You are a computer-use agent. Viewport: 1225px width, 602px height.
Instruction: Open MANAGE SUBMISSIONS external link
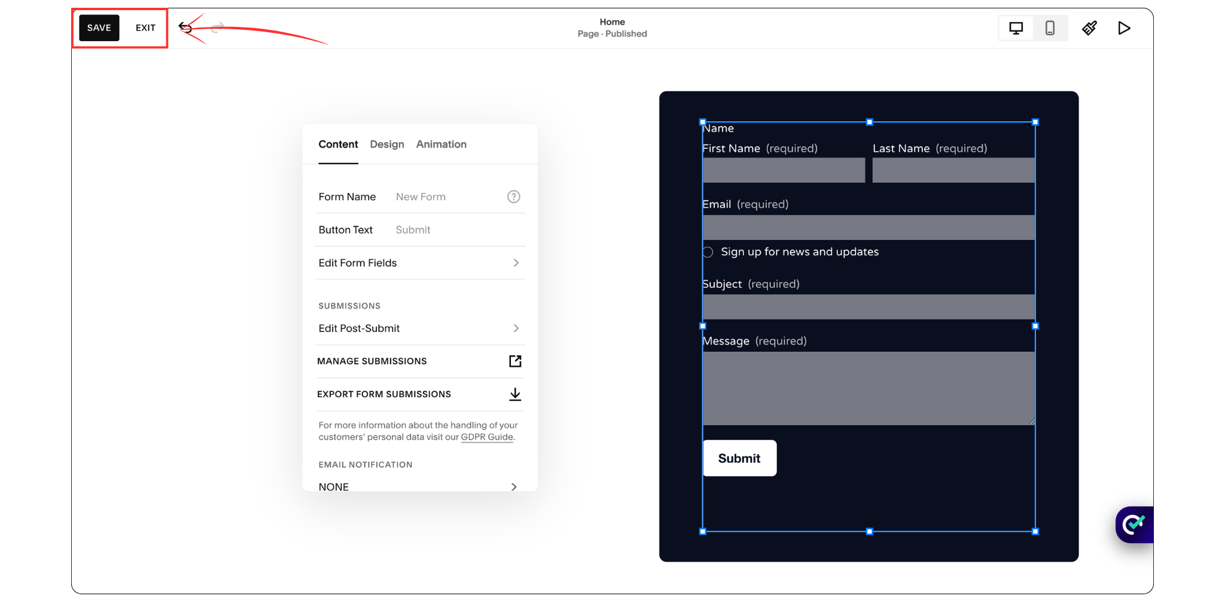(515, 361)
